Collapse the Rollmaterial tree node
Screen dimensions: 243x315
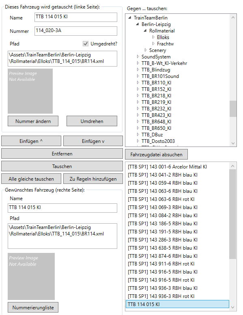pos(145,31)
